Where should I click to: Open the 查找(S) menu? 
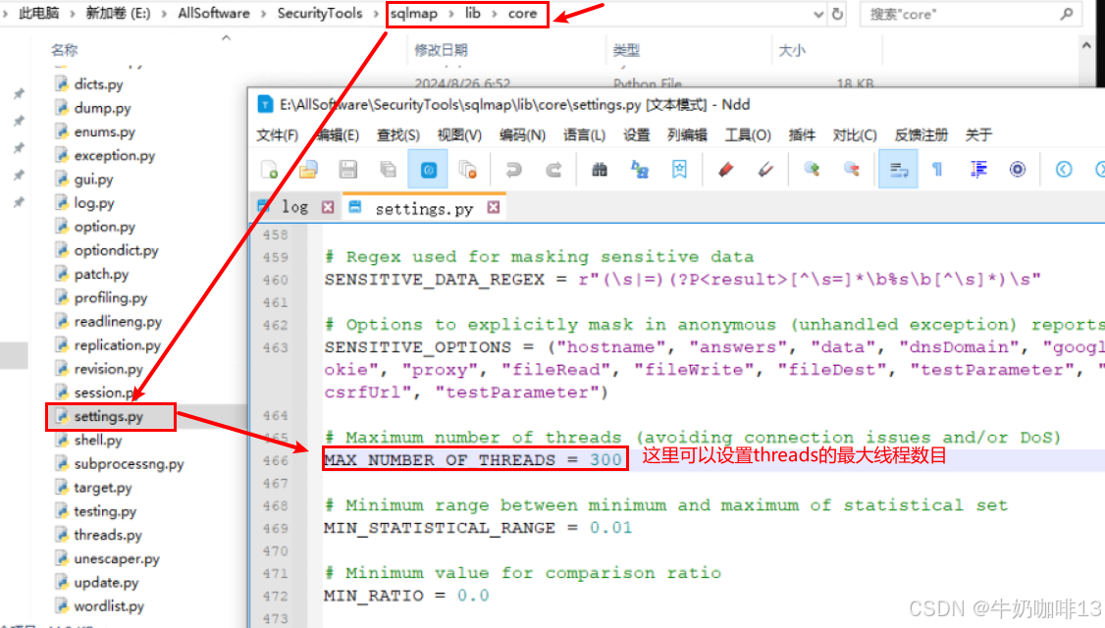tap(398, 134)
